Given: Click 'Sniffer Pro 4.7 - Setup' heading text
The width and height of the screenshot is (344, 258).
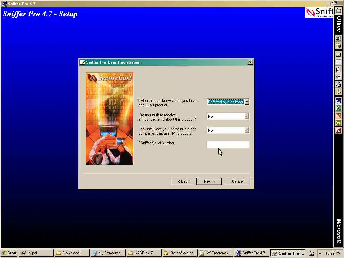Looking at the screenshot, I should click(x=40, y=14).
